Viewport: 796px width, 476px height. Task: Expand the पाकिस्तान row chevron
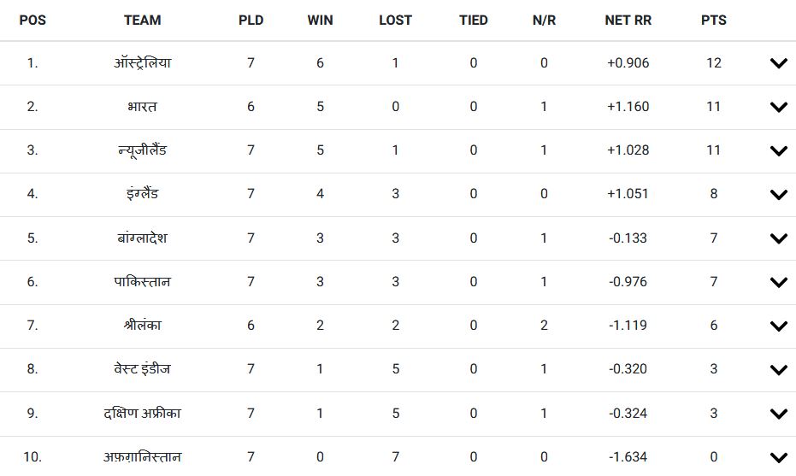coord(778,282)
